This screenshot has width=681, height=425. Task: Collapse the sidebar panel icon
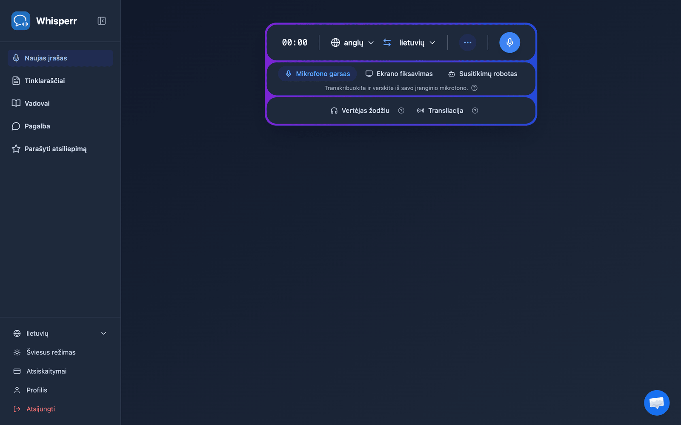click(x=101, y=21)
